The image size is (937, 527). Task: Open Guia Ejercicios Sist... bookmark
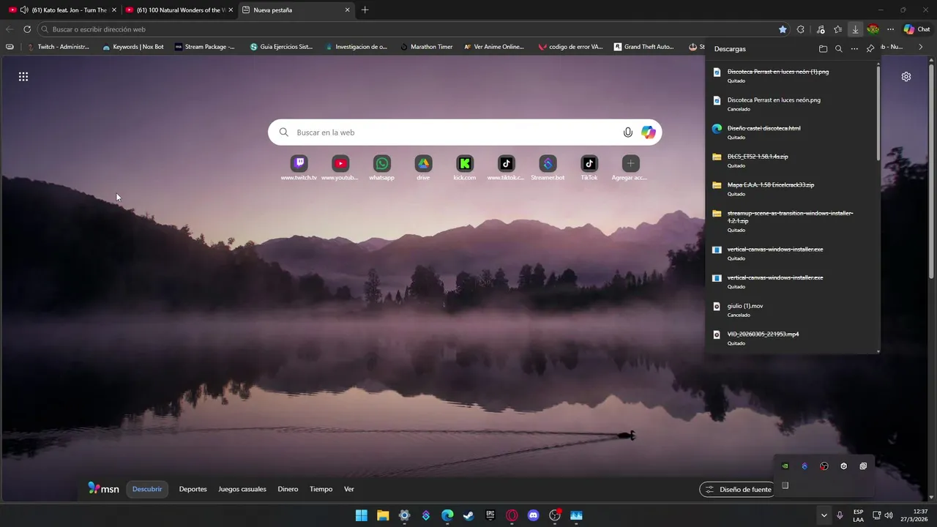tap(281, 47)
